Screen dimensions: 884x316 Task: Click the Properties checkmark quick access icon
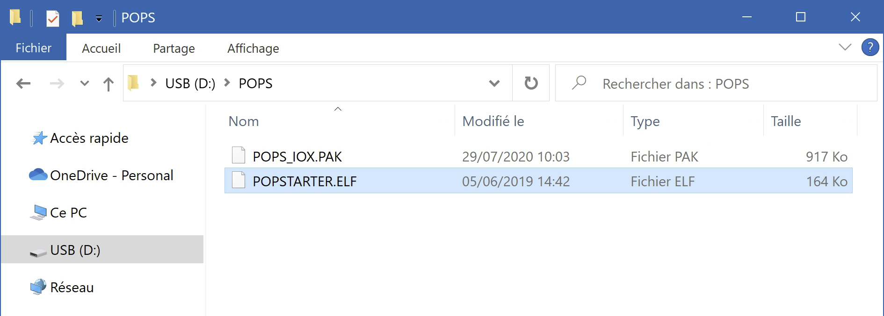pyautogui.click(x=53, y=18)
